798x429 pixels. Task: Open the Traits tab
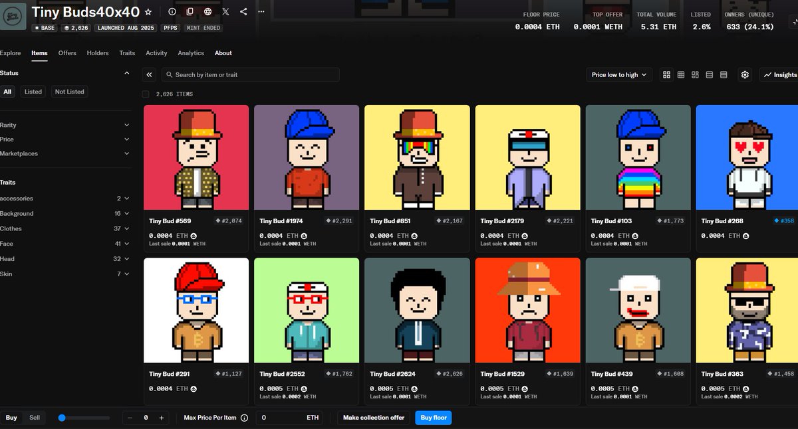[127, 53]
